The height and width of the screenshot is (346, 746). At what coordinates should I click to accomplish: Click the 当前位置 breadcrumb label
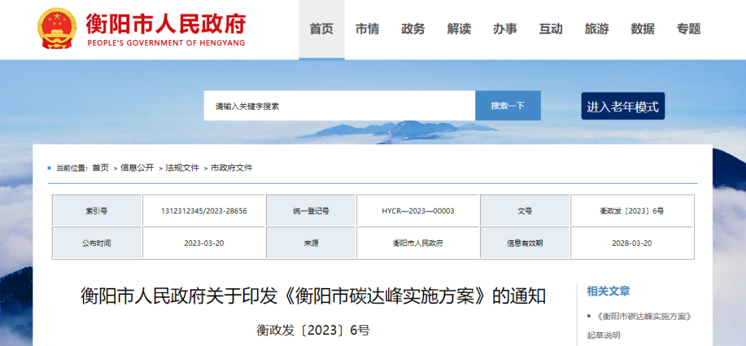(72, 168)
